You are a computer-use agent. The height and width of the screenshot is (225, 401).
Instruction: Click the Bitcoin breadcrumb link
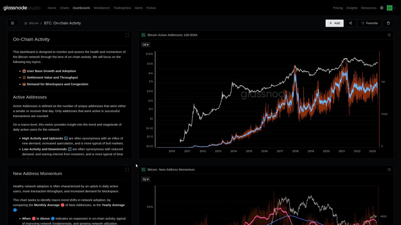point(34,23)
